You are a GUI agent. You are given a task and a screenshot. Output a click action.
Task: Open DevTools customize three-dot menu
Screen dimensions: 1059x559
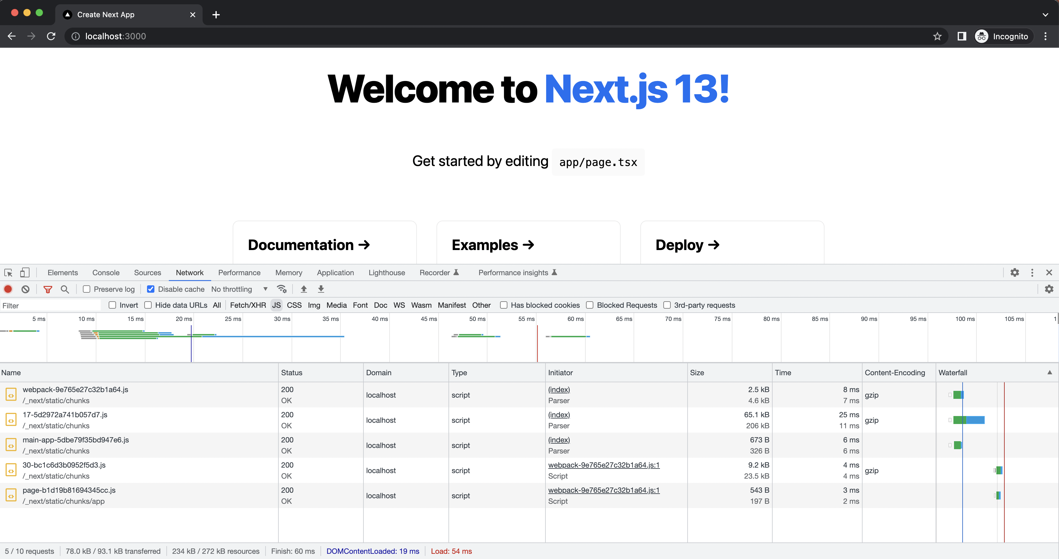[1032, 272]
